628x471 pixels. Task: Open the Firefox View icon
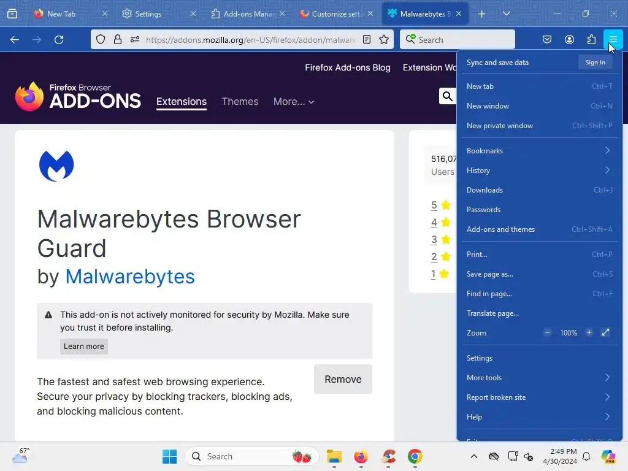point(12,13)
